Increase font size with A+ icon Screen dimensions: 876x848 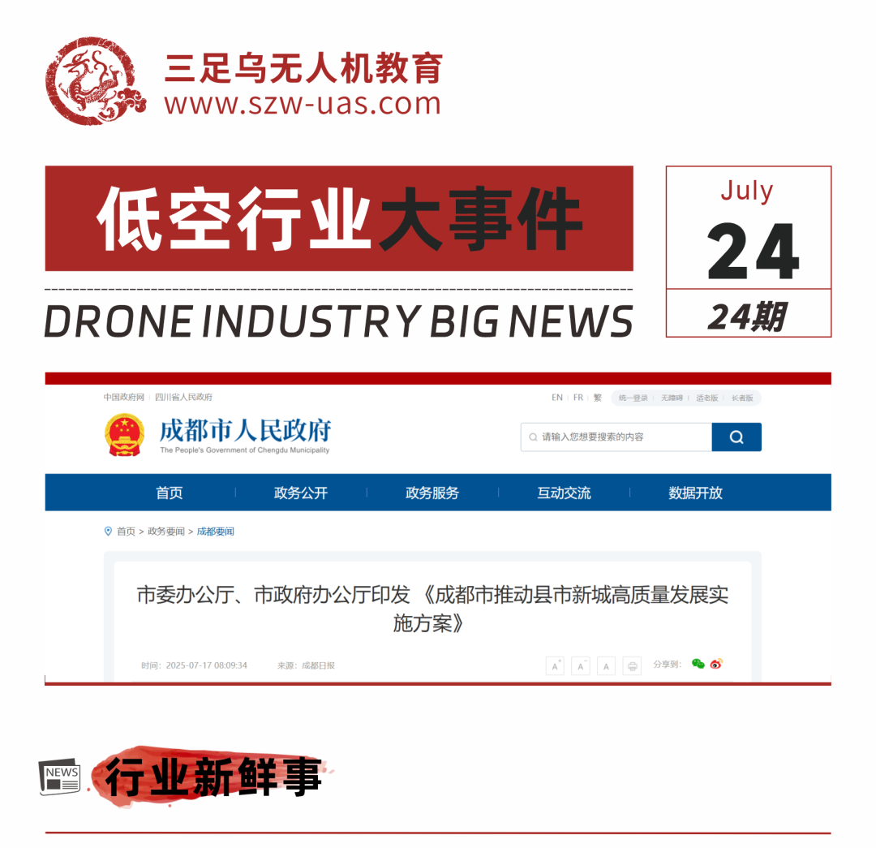click(x=555, y=666)
